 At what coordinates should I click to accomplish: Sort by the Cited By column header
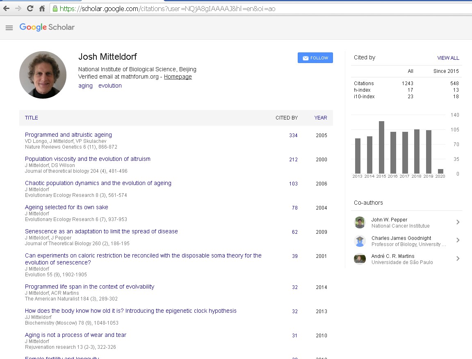[x=286, y=118]
